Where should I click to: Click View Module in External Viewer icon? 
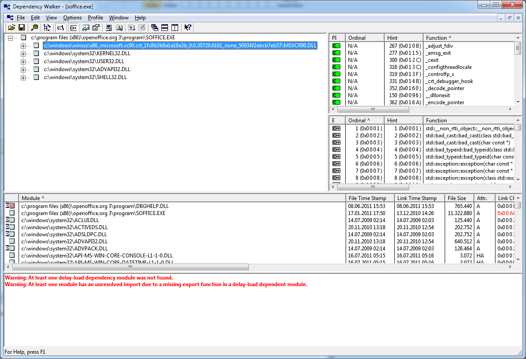[86, 28]
